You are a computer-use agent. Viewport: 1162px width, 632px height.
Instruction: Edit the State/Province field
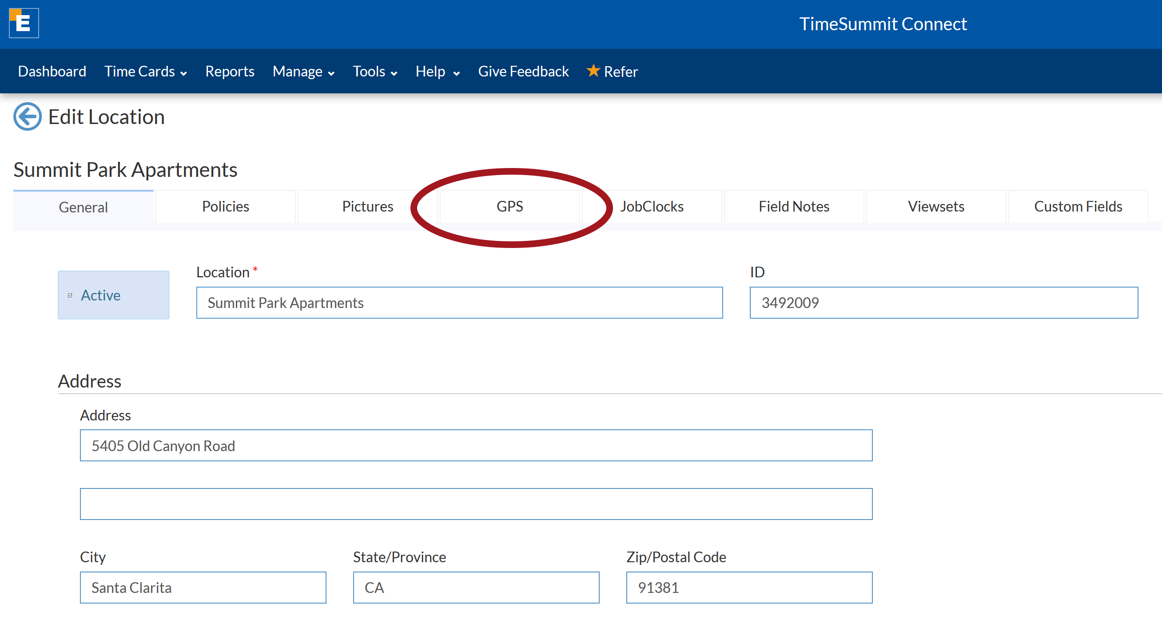[476, 587]
